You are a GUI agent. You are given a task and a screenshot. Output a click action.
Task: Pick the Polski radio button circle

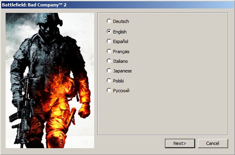(x=109, y=81)
